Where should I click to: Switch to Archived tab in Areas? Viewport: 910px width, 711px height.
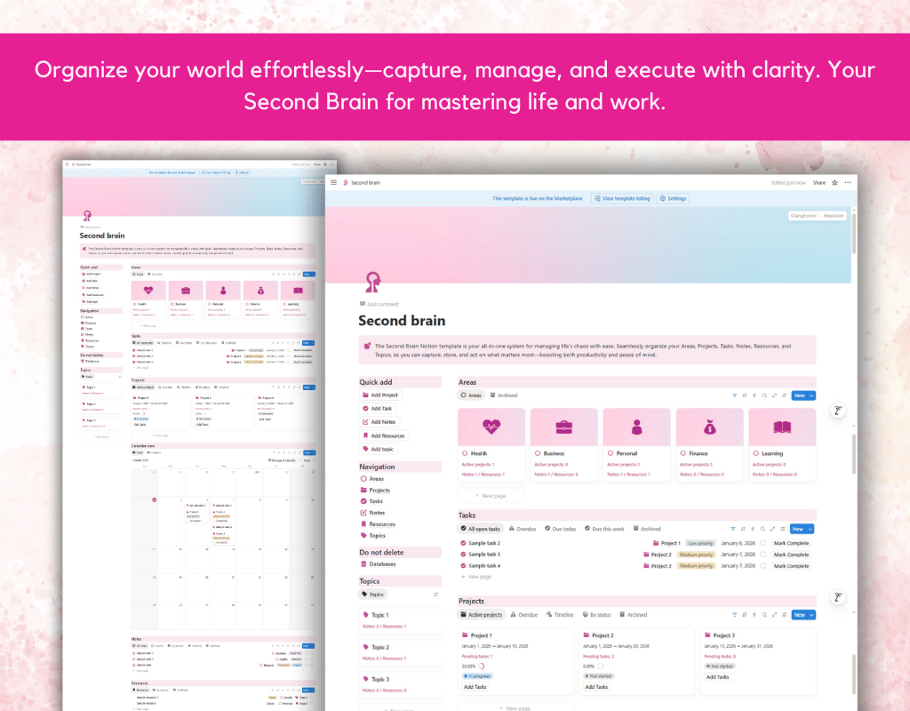click(504, 395)
